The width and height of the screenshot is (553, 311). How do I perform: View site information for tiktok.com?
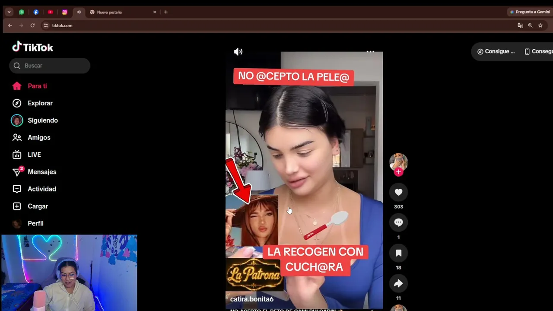pyautogui.click(x=46, y=25)
